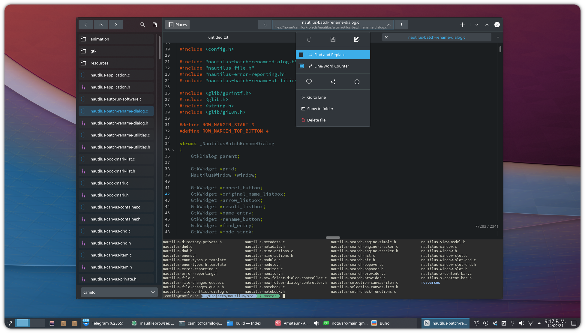
Task: Click the heart favorite icon
Action: (309, 82)
